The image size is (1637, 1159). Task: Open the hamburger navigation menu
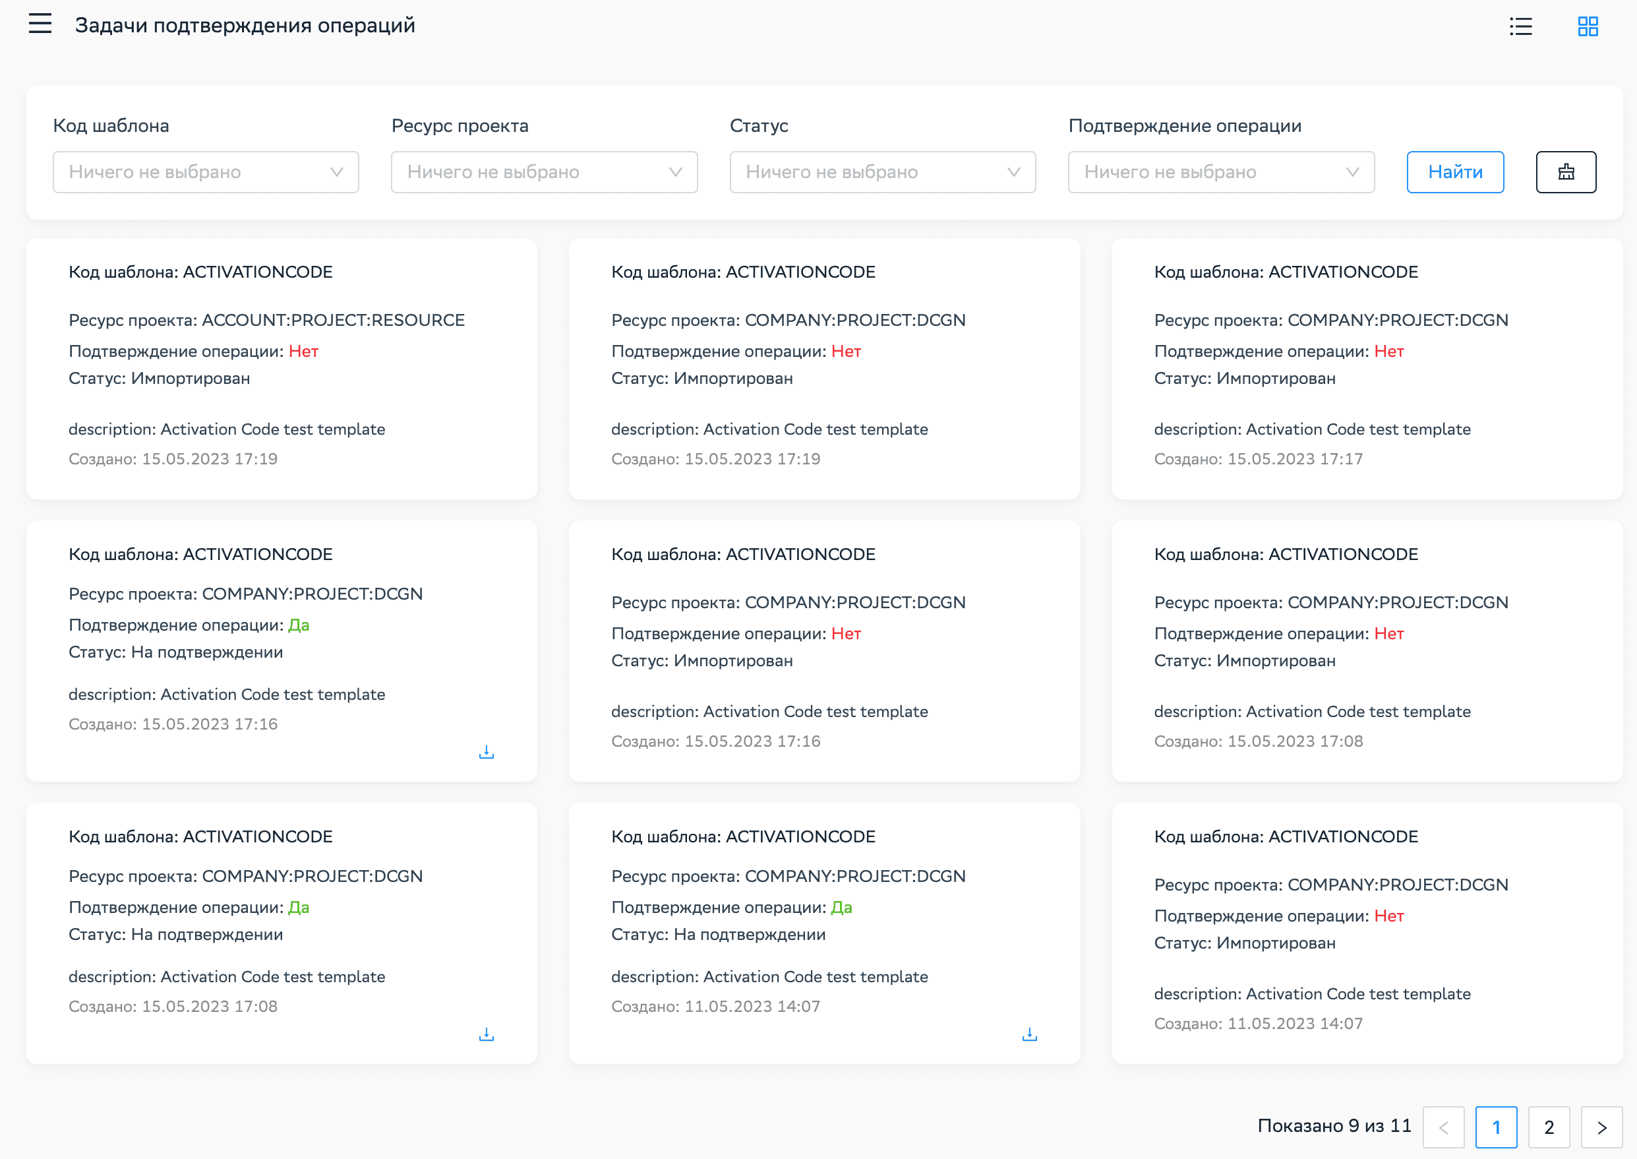(40, 24)
